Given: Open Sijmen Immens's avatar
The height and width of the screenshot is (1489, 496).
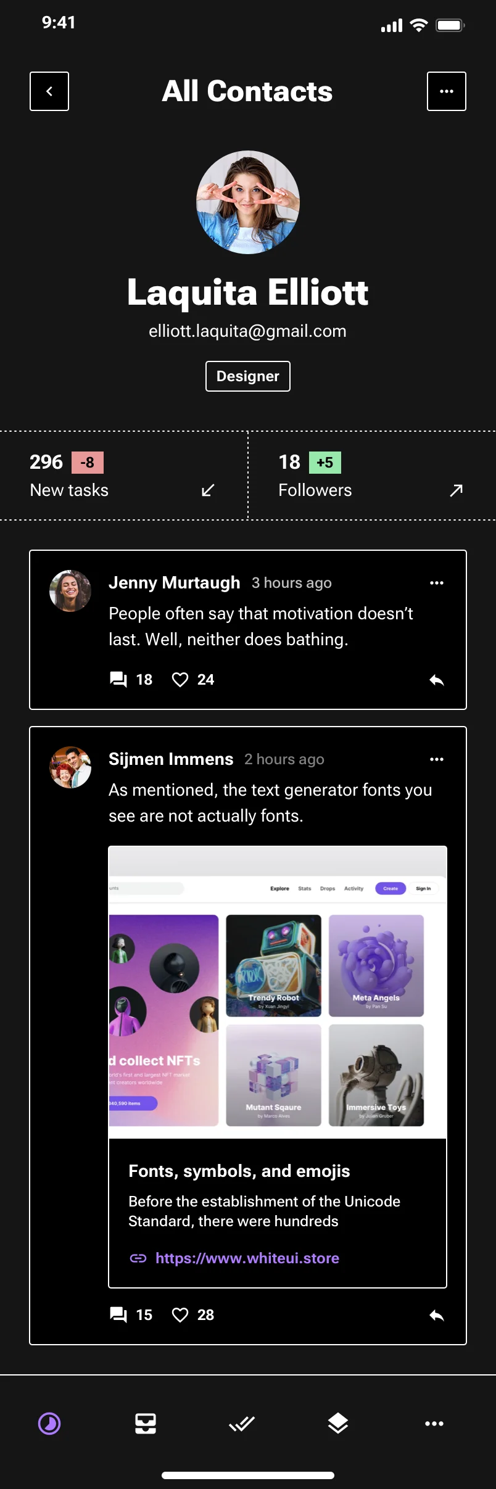Looking at the screenshot, I should [70, 767].
